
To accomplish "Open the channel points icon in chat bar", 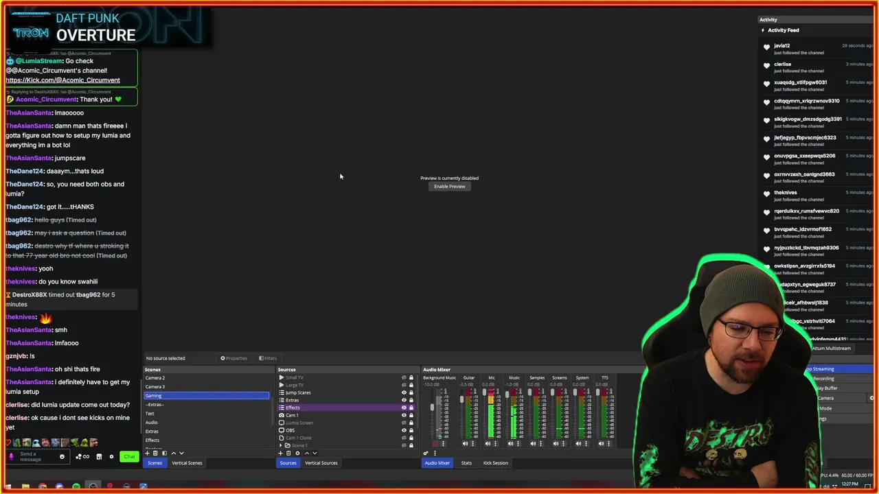I will (x=82, y=456).
